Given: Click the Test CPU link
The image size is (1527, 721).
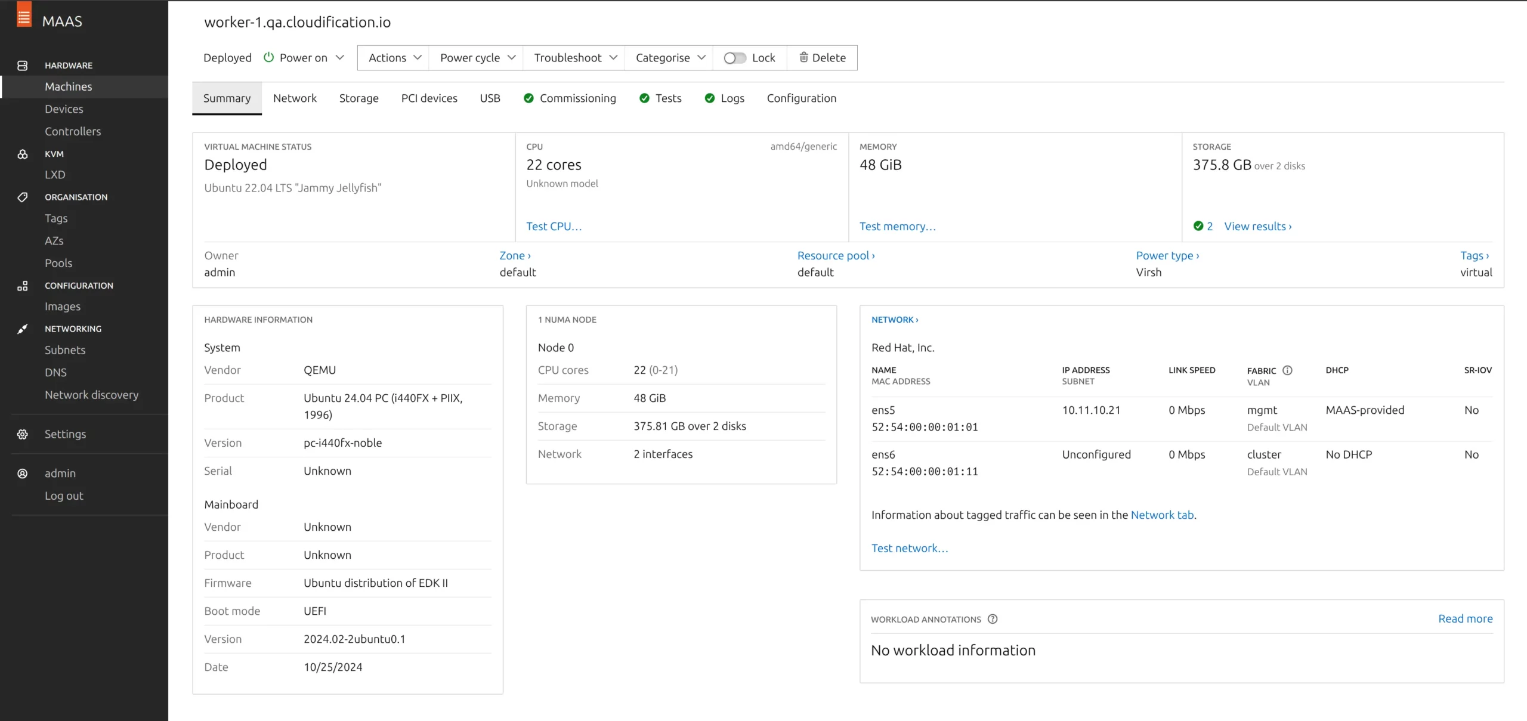Looking at the screenshot, I should coord(553,227).
